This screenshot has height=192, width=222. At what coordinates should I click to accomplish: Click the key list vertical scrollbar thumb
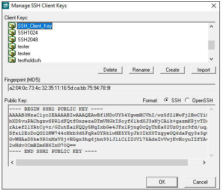[x=212, y=45]
